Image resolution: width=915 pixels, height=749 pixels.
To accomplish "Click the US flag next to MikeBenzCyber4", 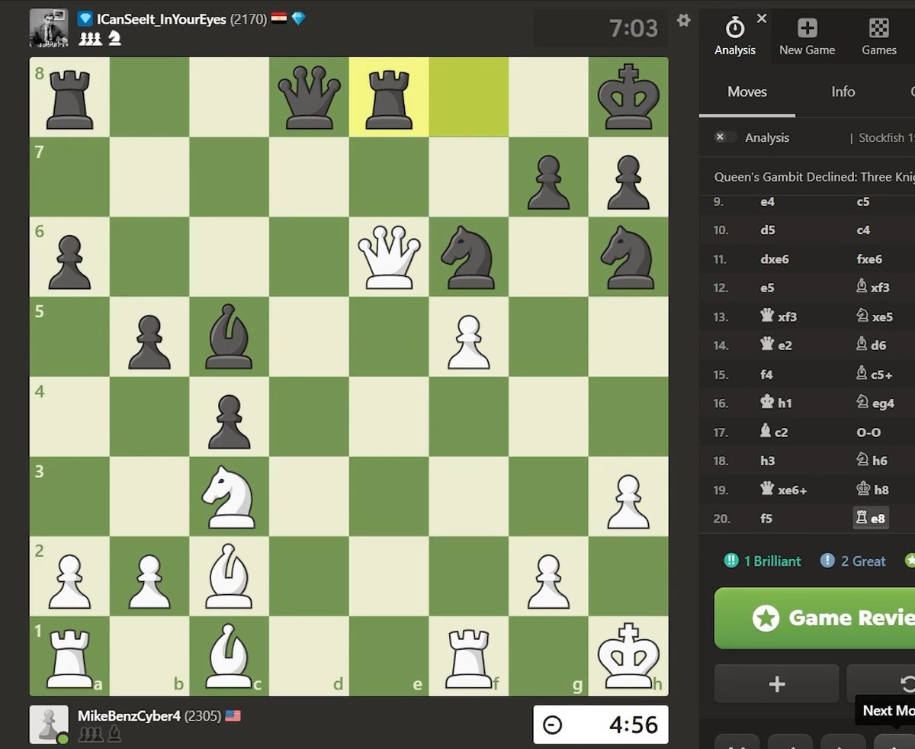I will click(233, 716).
